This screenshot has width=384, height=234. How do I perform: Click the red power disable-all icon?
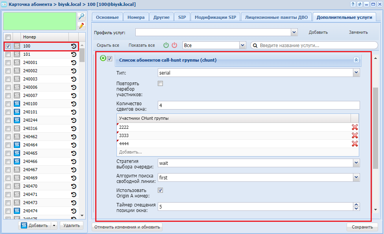[x=175, y=45]
